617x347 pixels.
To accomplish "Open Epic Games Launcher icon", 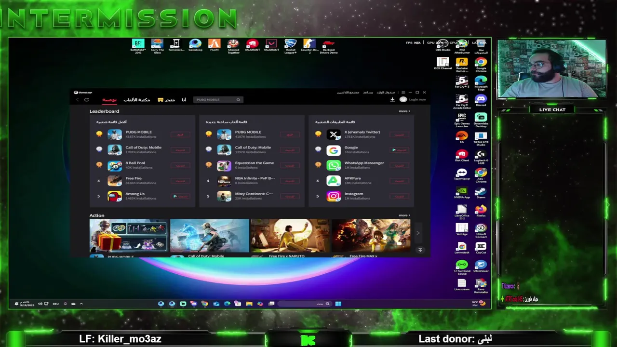I will tap(462, 120).
